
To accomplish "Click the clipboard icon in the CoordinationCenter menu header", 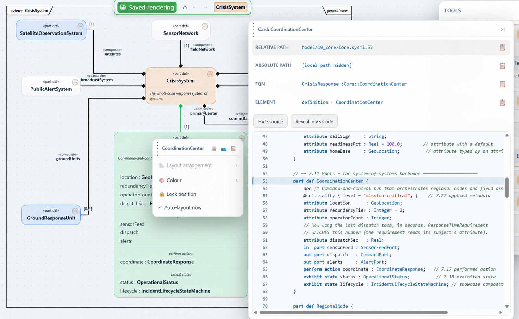I will pyautogui.click(x=233, y=148).
